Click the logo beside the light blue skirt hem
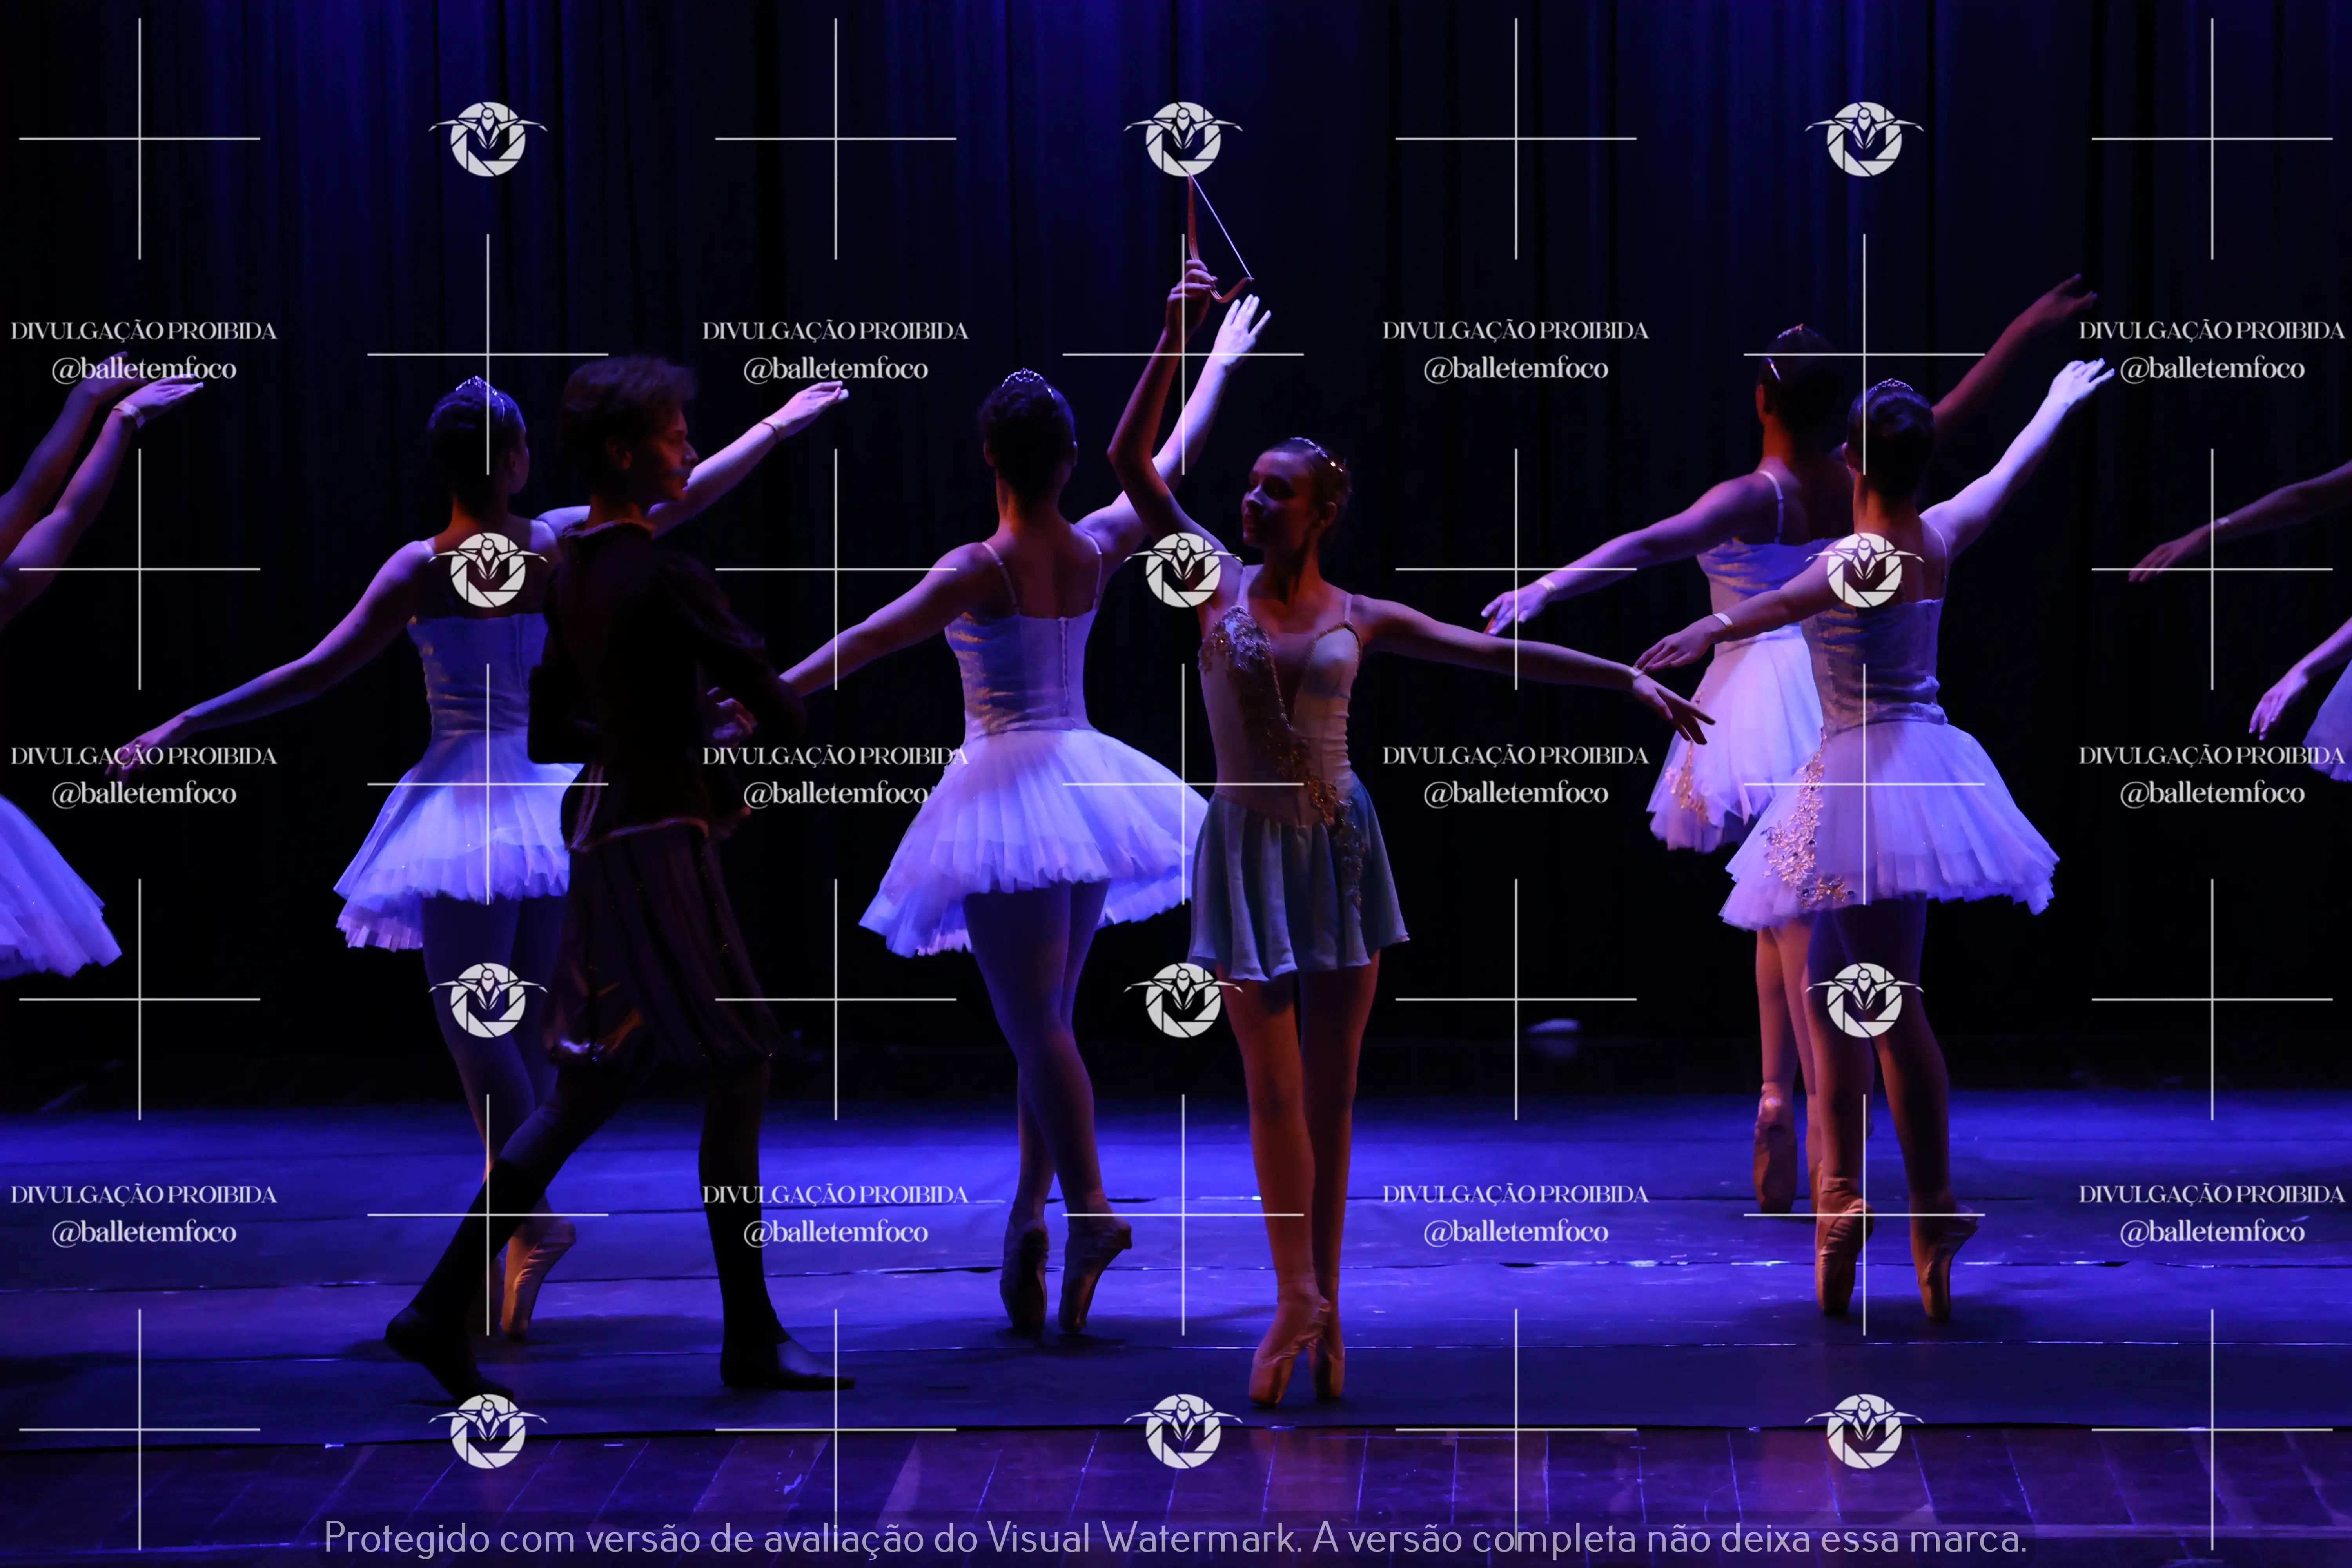This screenshot has width=2352, height=1568. 1183,999
